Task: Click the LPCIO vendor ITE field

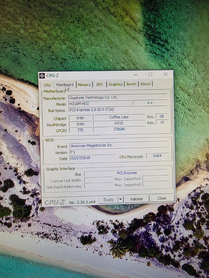Action: [80, 130]
